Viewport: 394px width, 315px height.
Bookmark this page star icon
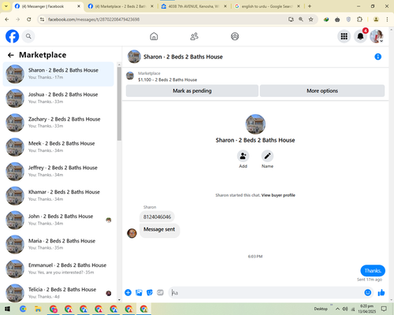point(311,19)
